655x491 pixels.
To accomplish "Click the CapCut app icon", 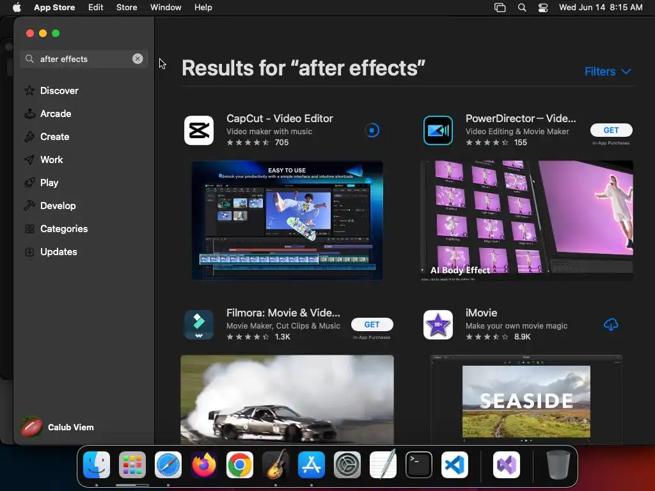I will pos(199,130).
